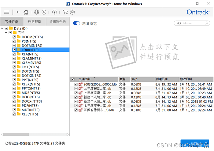Image resolution: width=214 pixels, height=151 pixels.
Task: Click the resume recovery icon
Action: click(x=44, y=12)
